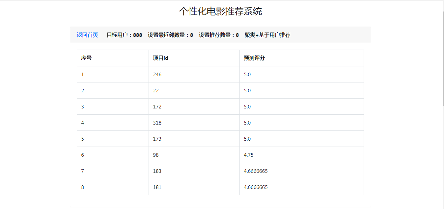444x209 pixels.
Task: Click the 4.75 predicted rating cell
Action: click(248, 155)
